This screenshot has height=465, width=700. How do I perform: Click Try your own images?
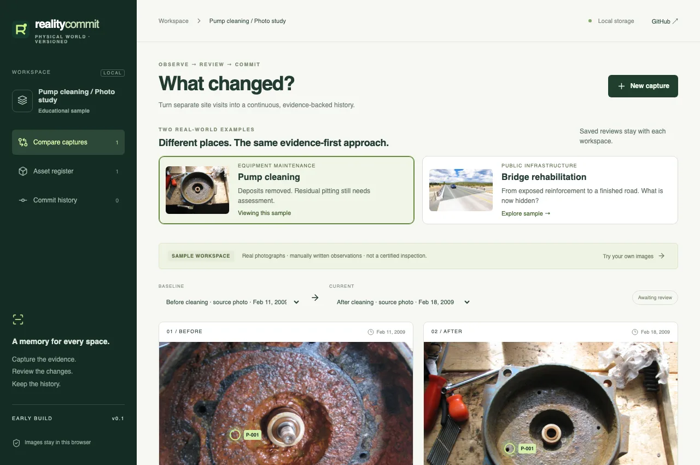[x=634, y=256]
